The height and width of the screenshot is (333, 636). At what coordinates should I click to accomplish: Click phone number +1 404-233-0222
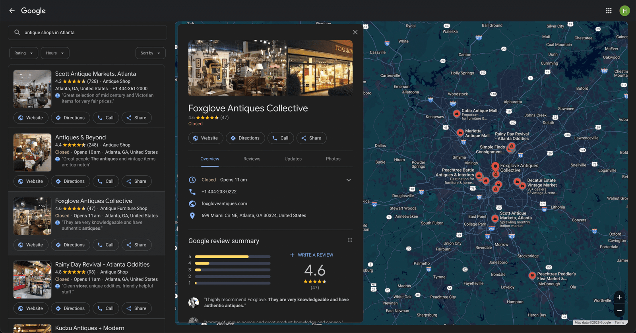219,192
